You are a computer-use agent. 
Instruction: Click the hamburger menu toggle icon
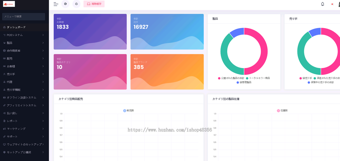(56, 4)
